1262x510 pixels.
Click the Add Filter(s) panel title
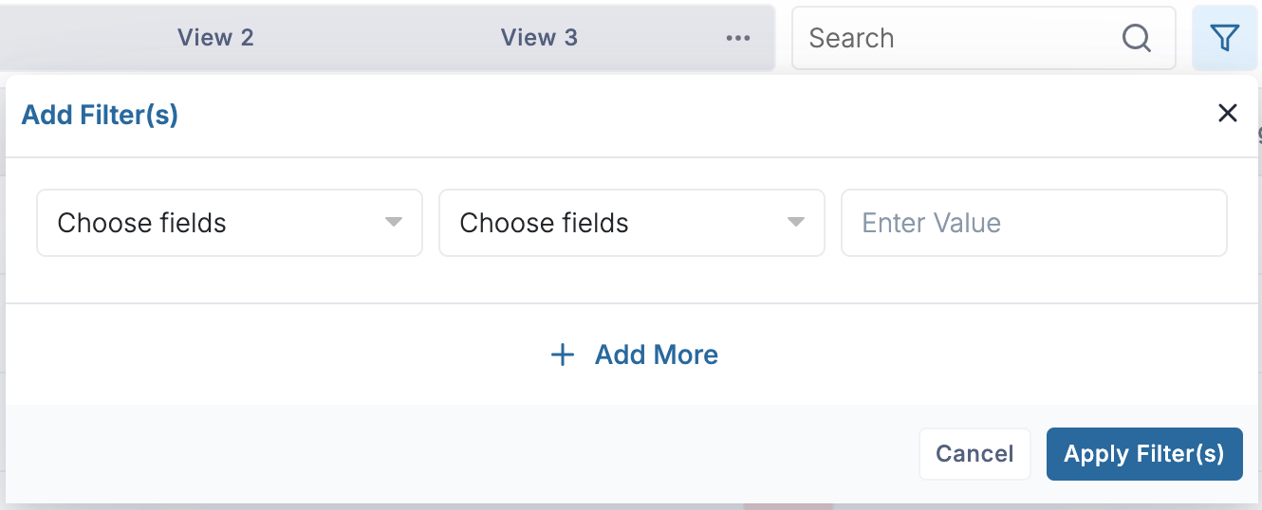(100, 115)
